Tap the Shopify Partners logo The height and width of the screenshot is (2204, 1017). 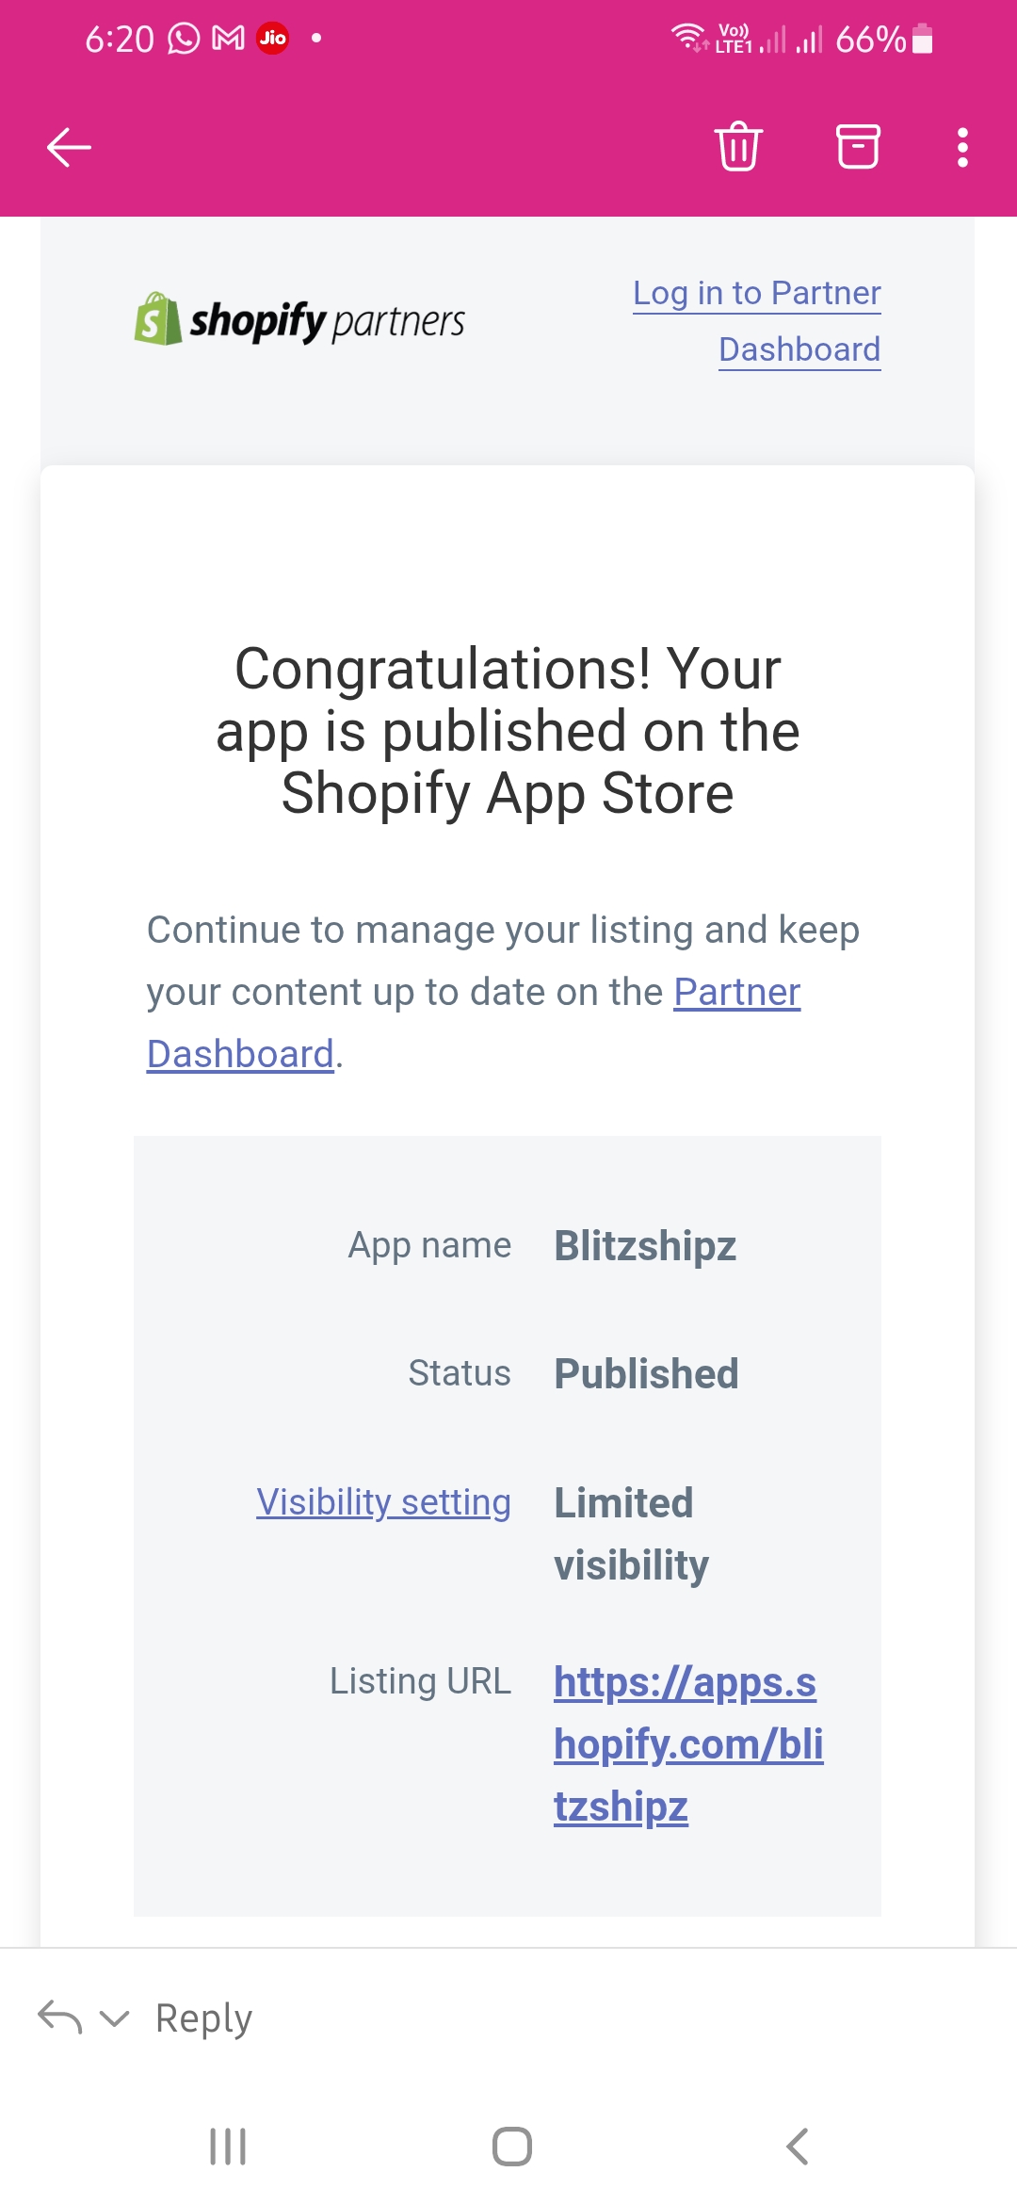click(299, 320)
